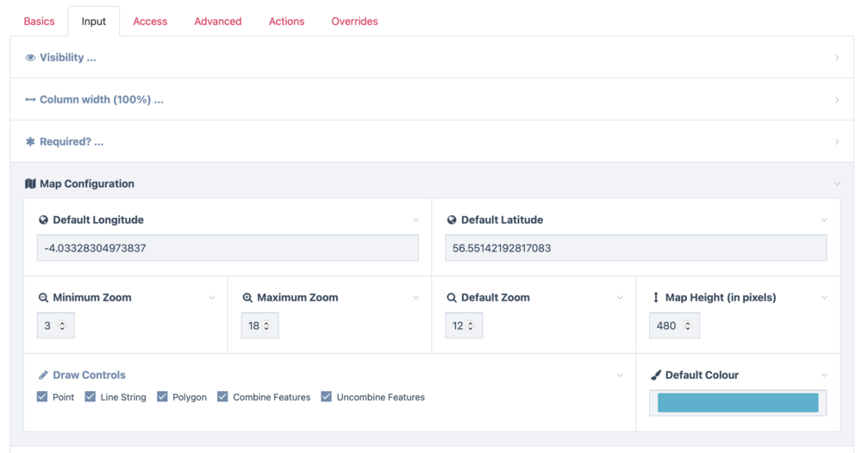
Task: Click the asterisk icon beside Required
Action: 30,142
